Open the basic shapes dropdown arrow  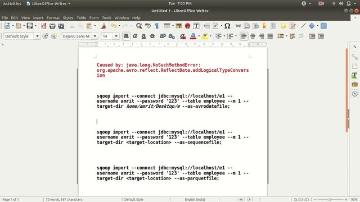(317, 26)
